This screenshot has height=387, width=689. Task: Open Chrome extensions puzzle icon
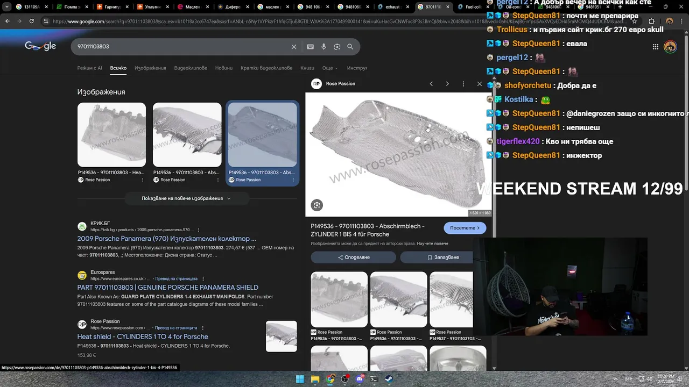click(x=651, y=21)
